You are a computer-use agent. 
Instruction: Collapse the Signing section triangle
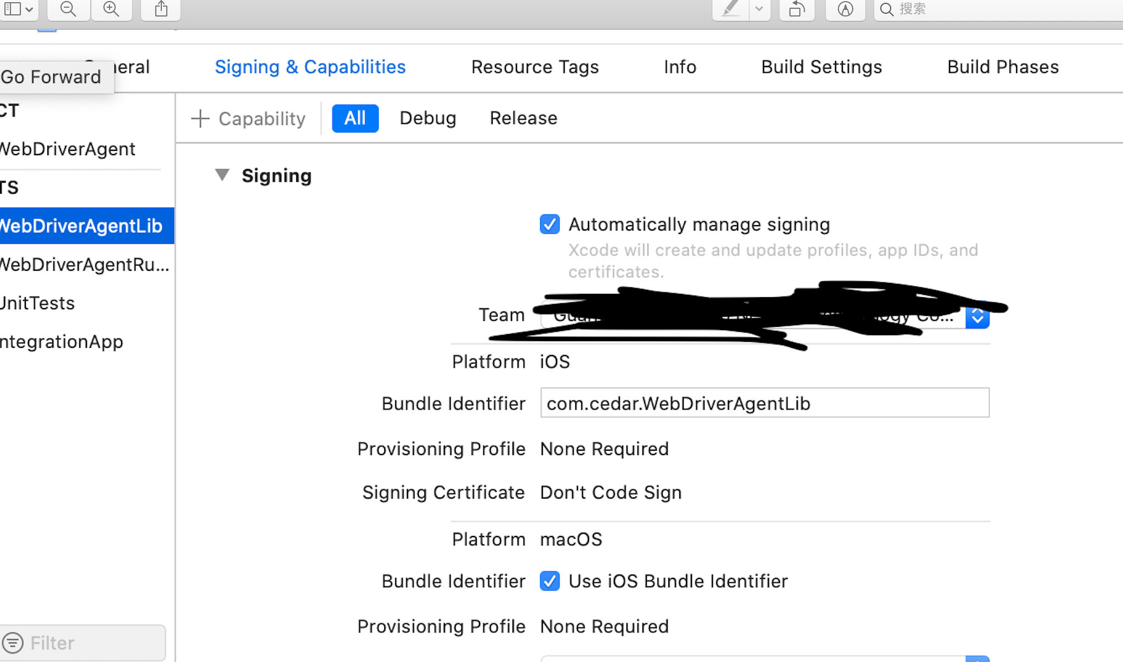pyautogui.click(x=222, y=175)
